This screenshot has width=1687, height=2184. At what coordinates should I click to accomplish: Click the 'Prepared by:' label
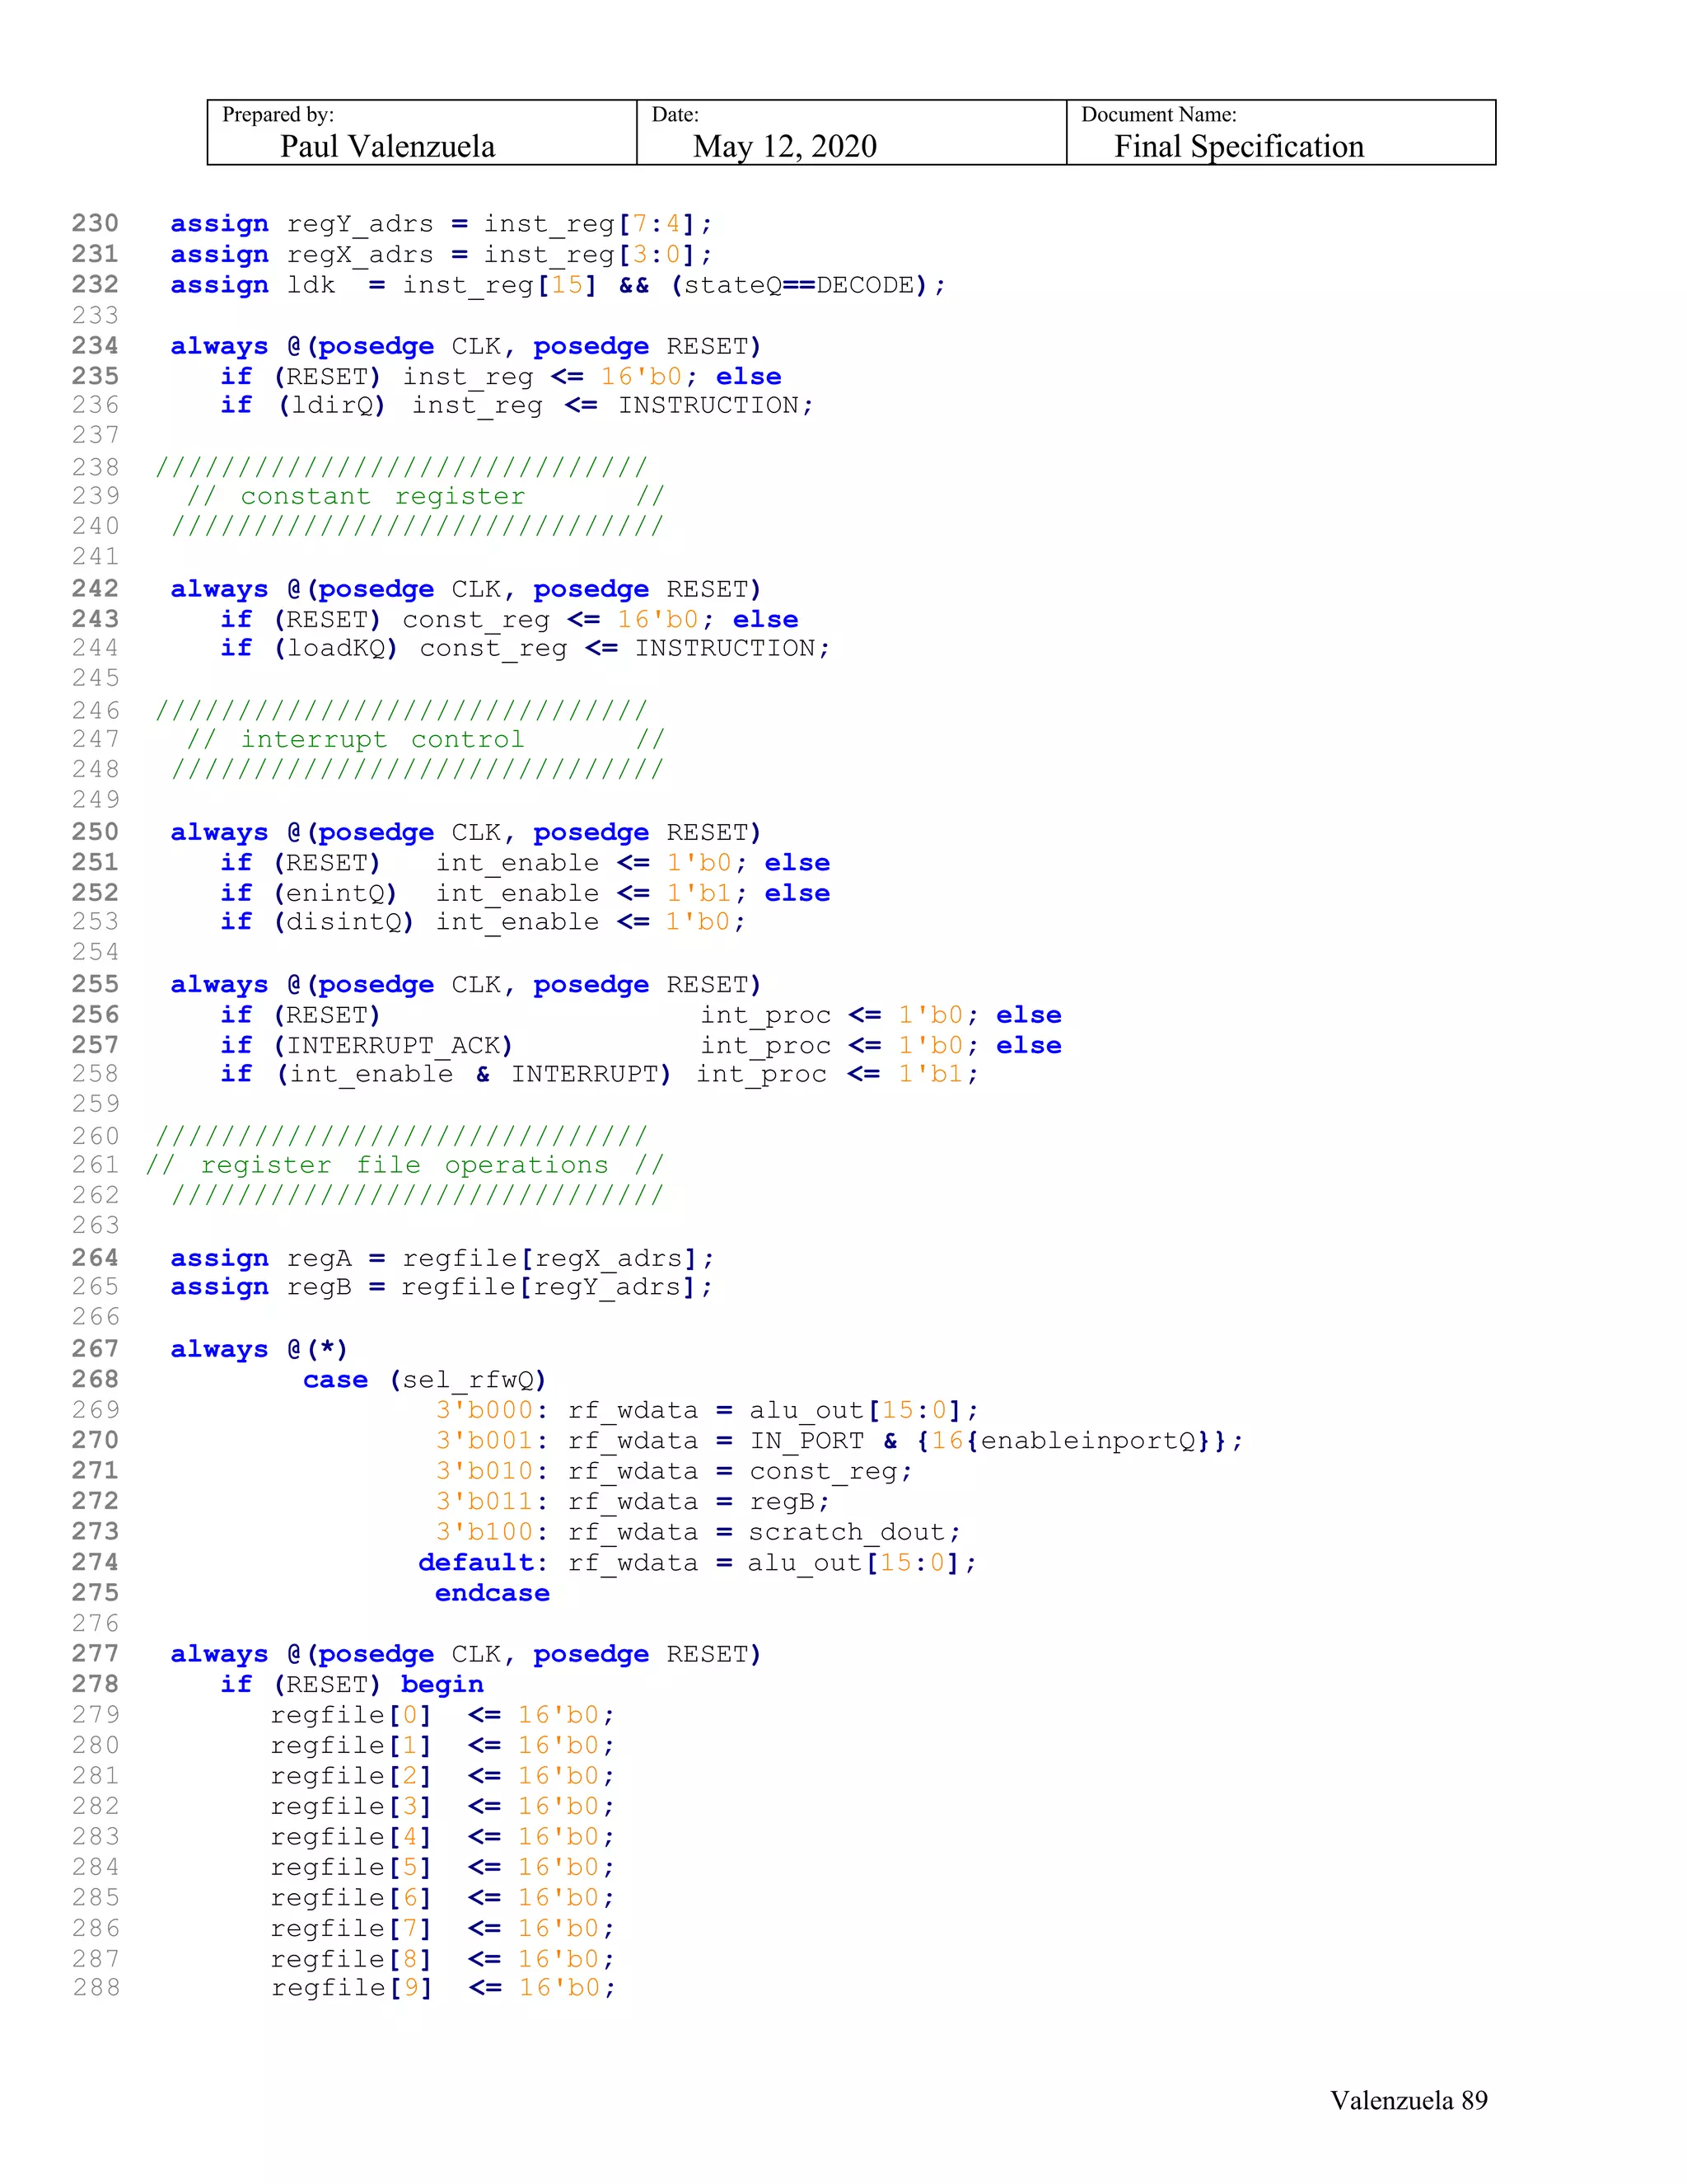pos(278,115)
